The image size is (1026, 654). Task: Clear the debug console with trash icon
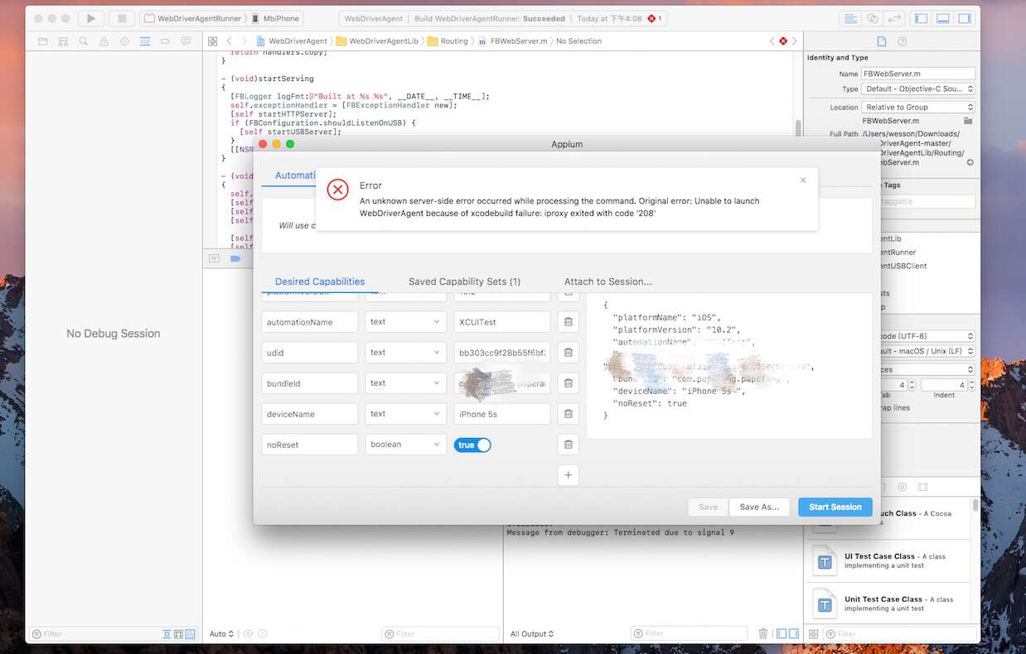[763, 634]
